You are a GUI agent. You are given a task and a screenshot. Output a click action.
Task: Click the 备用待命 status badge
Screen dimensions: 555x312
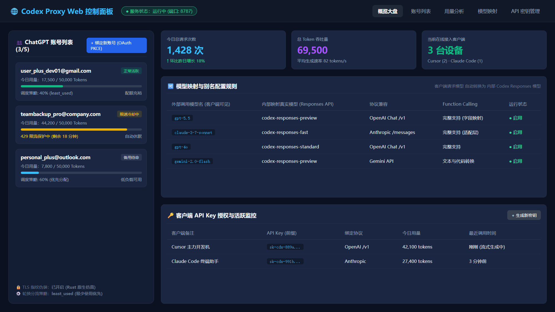(x=131, y=158)
